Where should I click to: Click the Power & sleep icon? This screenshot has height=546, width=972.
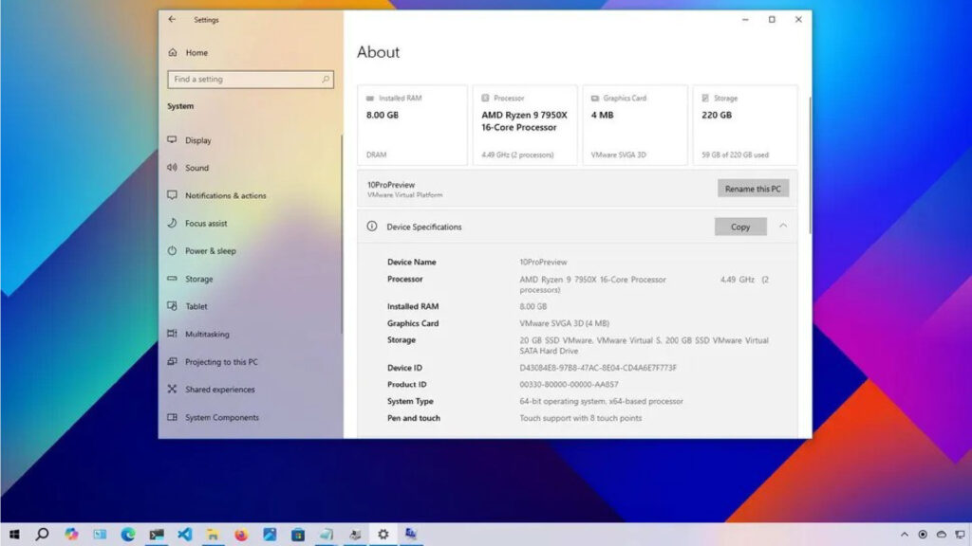point(172,251)
